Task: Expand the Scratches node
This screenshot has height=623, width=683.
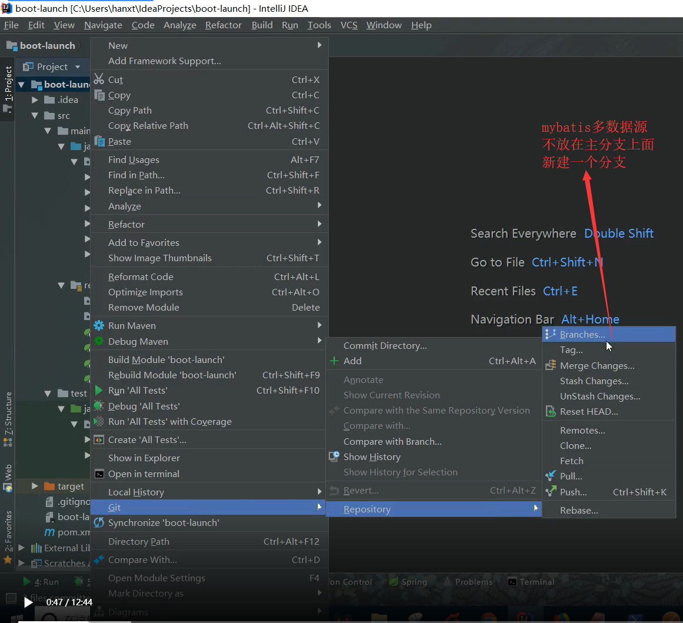Action: pyautogui.click(x=21, y=563)
